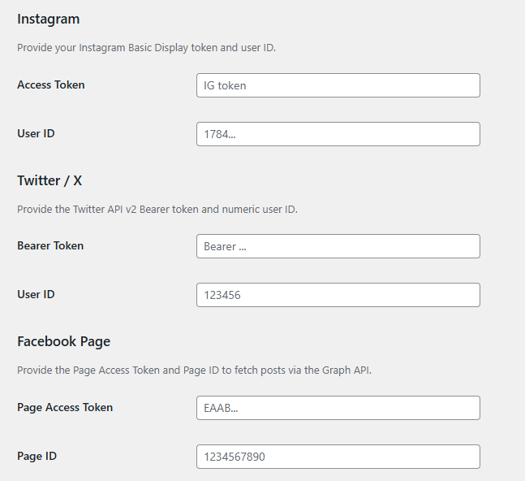Click the 'IG token' placeholder text
The height and width of the screenshot is (481, 525).
[x=225, y=85]
